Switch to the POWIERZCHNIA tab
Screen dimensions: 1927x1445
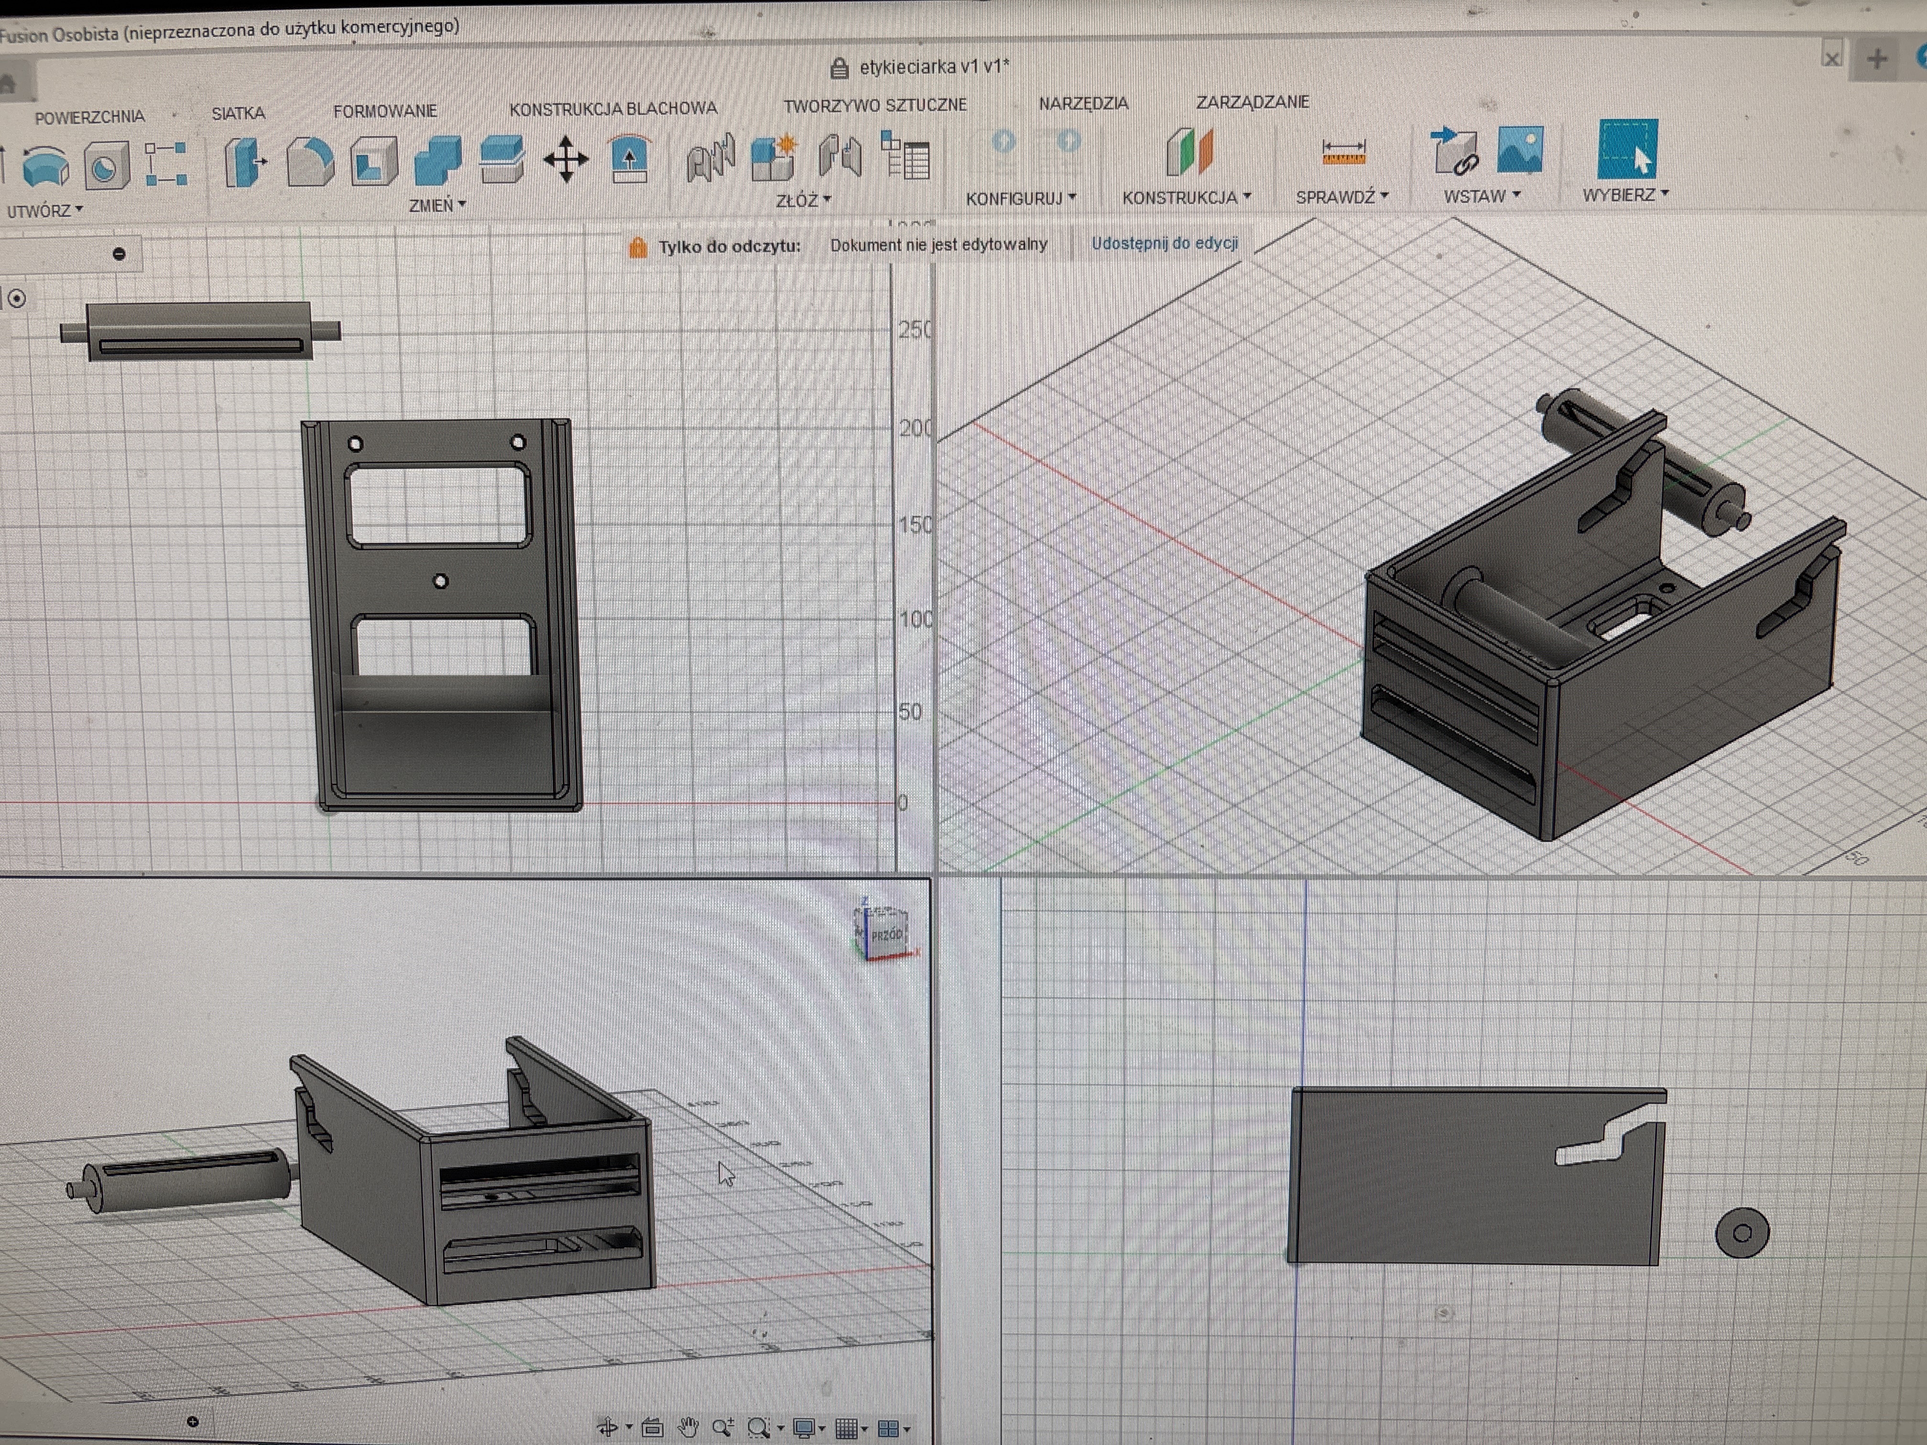tap(90, 117)
